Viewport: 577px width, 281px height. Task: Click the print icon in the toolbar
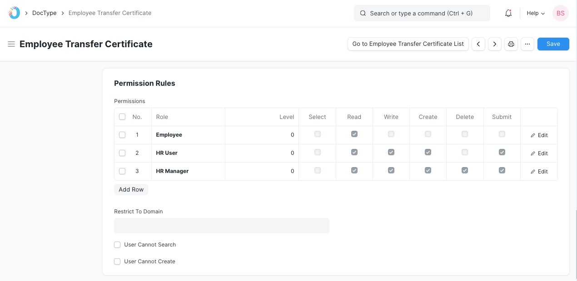[511, 44]
